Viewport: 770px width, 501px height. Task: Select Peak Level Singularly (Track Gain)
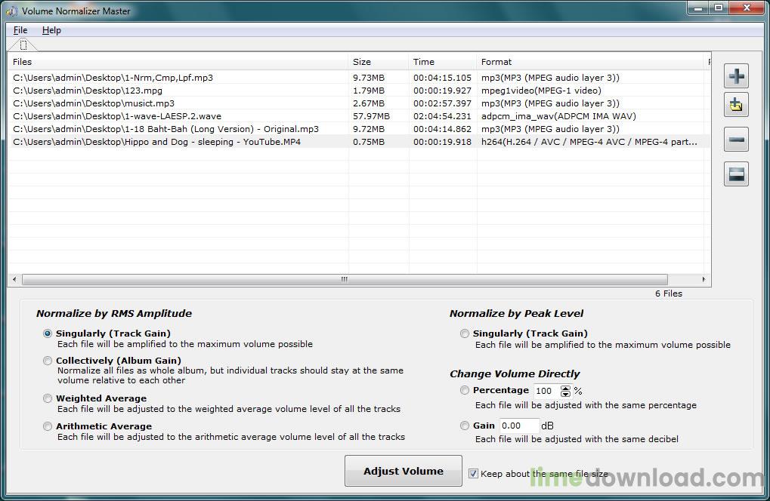coord(465,333)
